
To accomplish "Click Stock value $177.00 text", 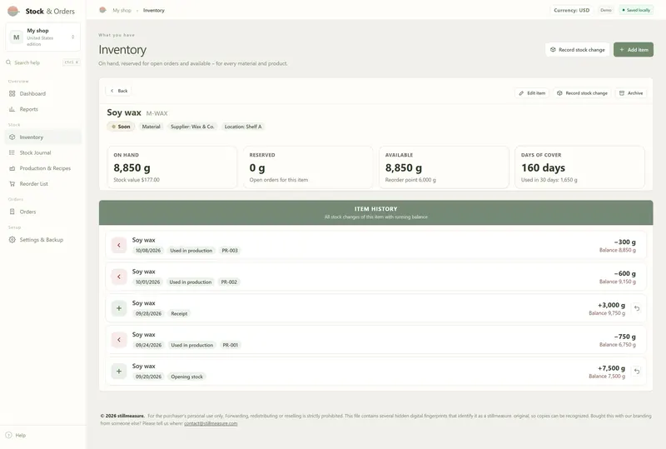I will pyautogui.click(x=137, y=180).
